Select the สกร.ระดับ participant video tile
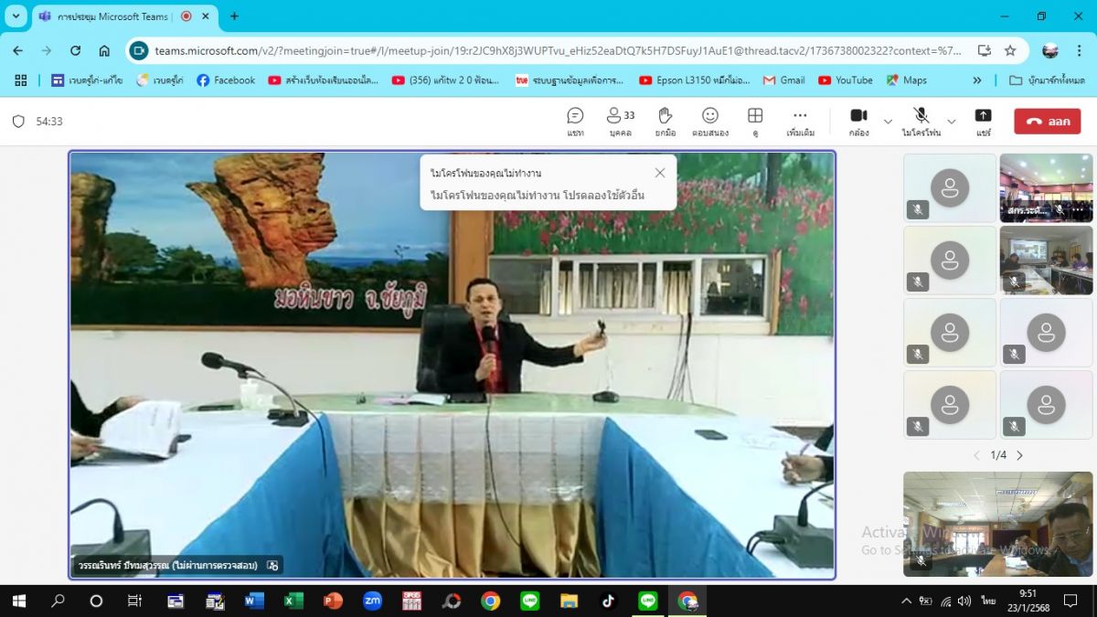The image size is (1097, 617). pos(1046,188)
